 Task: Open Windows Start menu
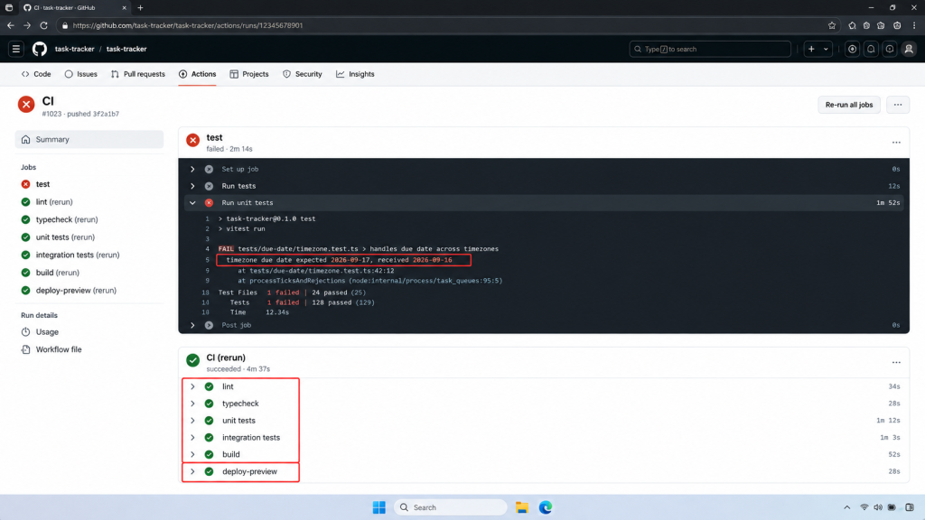[378, 507]
